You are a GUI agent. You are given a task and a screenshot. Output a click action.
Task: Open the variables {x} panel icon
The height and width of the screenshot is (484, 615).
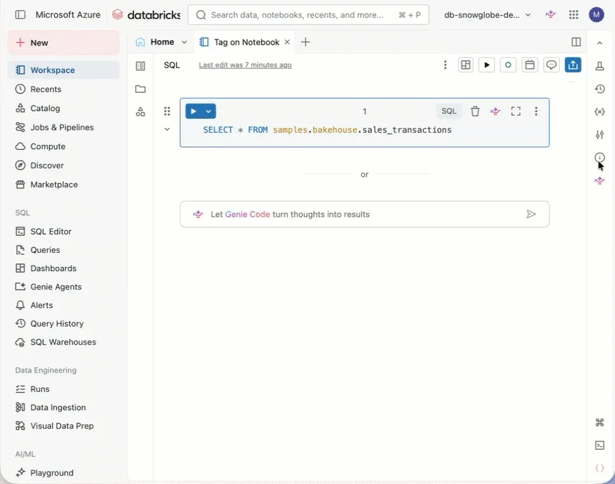pos(599,112)
